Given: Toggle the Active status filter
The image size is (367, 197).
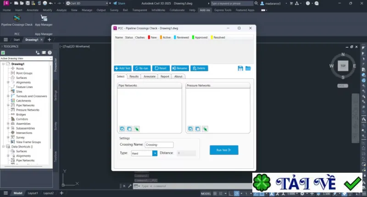Looking at the screenshot, I should [x=165, y=38].
